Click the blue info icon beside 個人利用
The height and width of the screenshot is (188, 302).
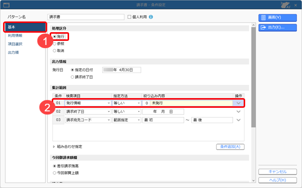(151, 17)
